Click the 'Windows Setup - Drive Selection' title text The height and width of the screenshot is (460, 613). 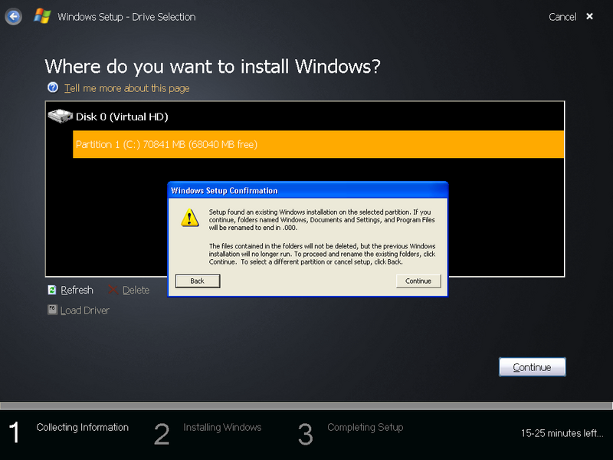click(x=126, y=17)
